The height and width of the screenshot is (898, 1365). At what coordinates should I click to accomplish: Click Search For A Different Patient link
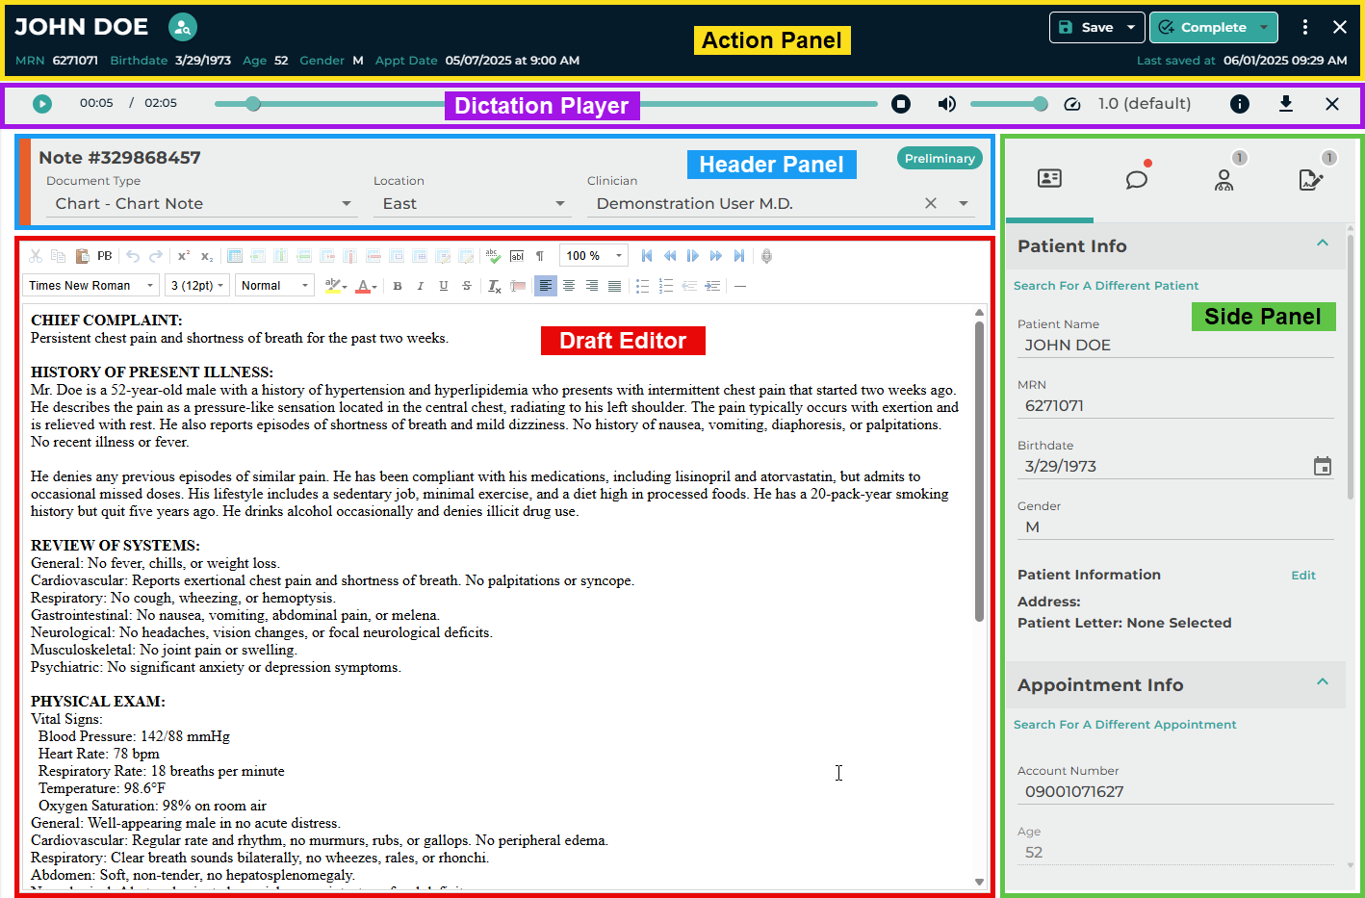(1106, 286)
